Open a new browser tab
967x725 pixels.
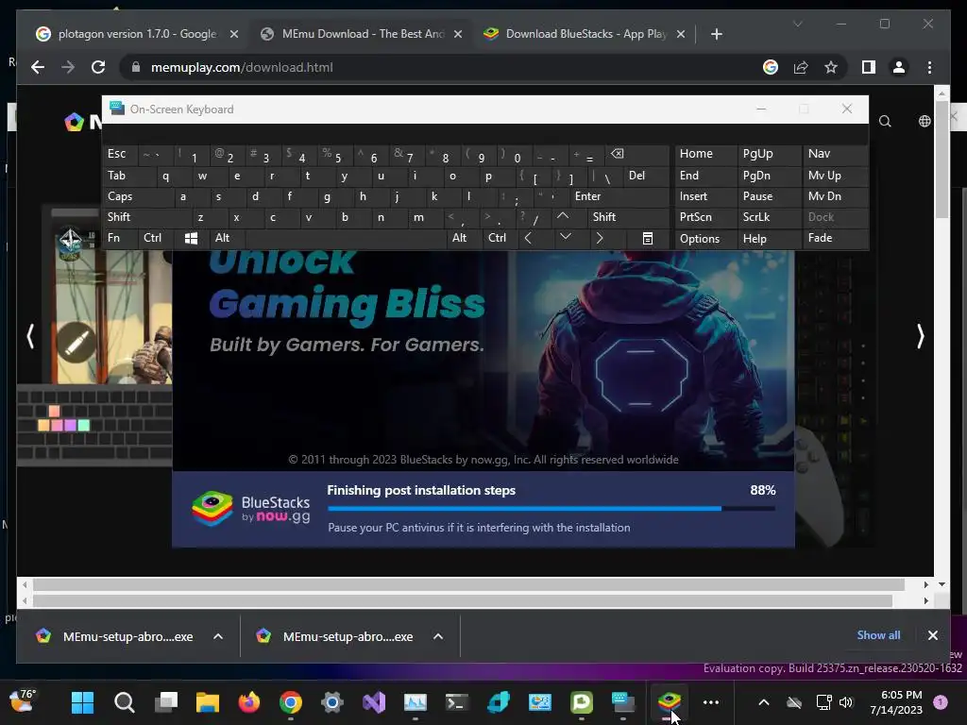716,34
